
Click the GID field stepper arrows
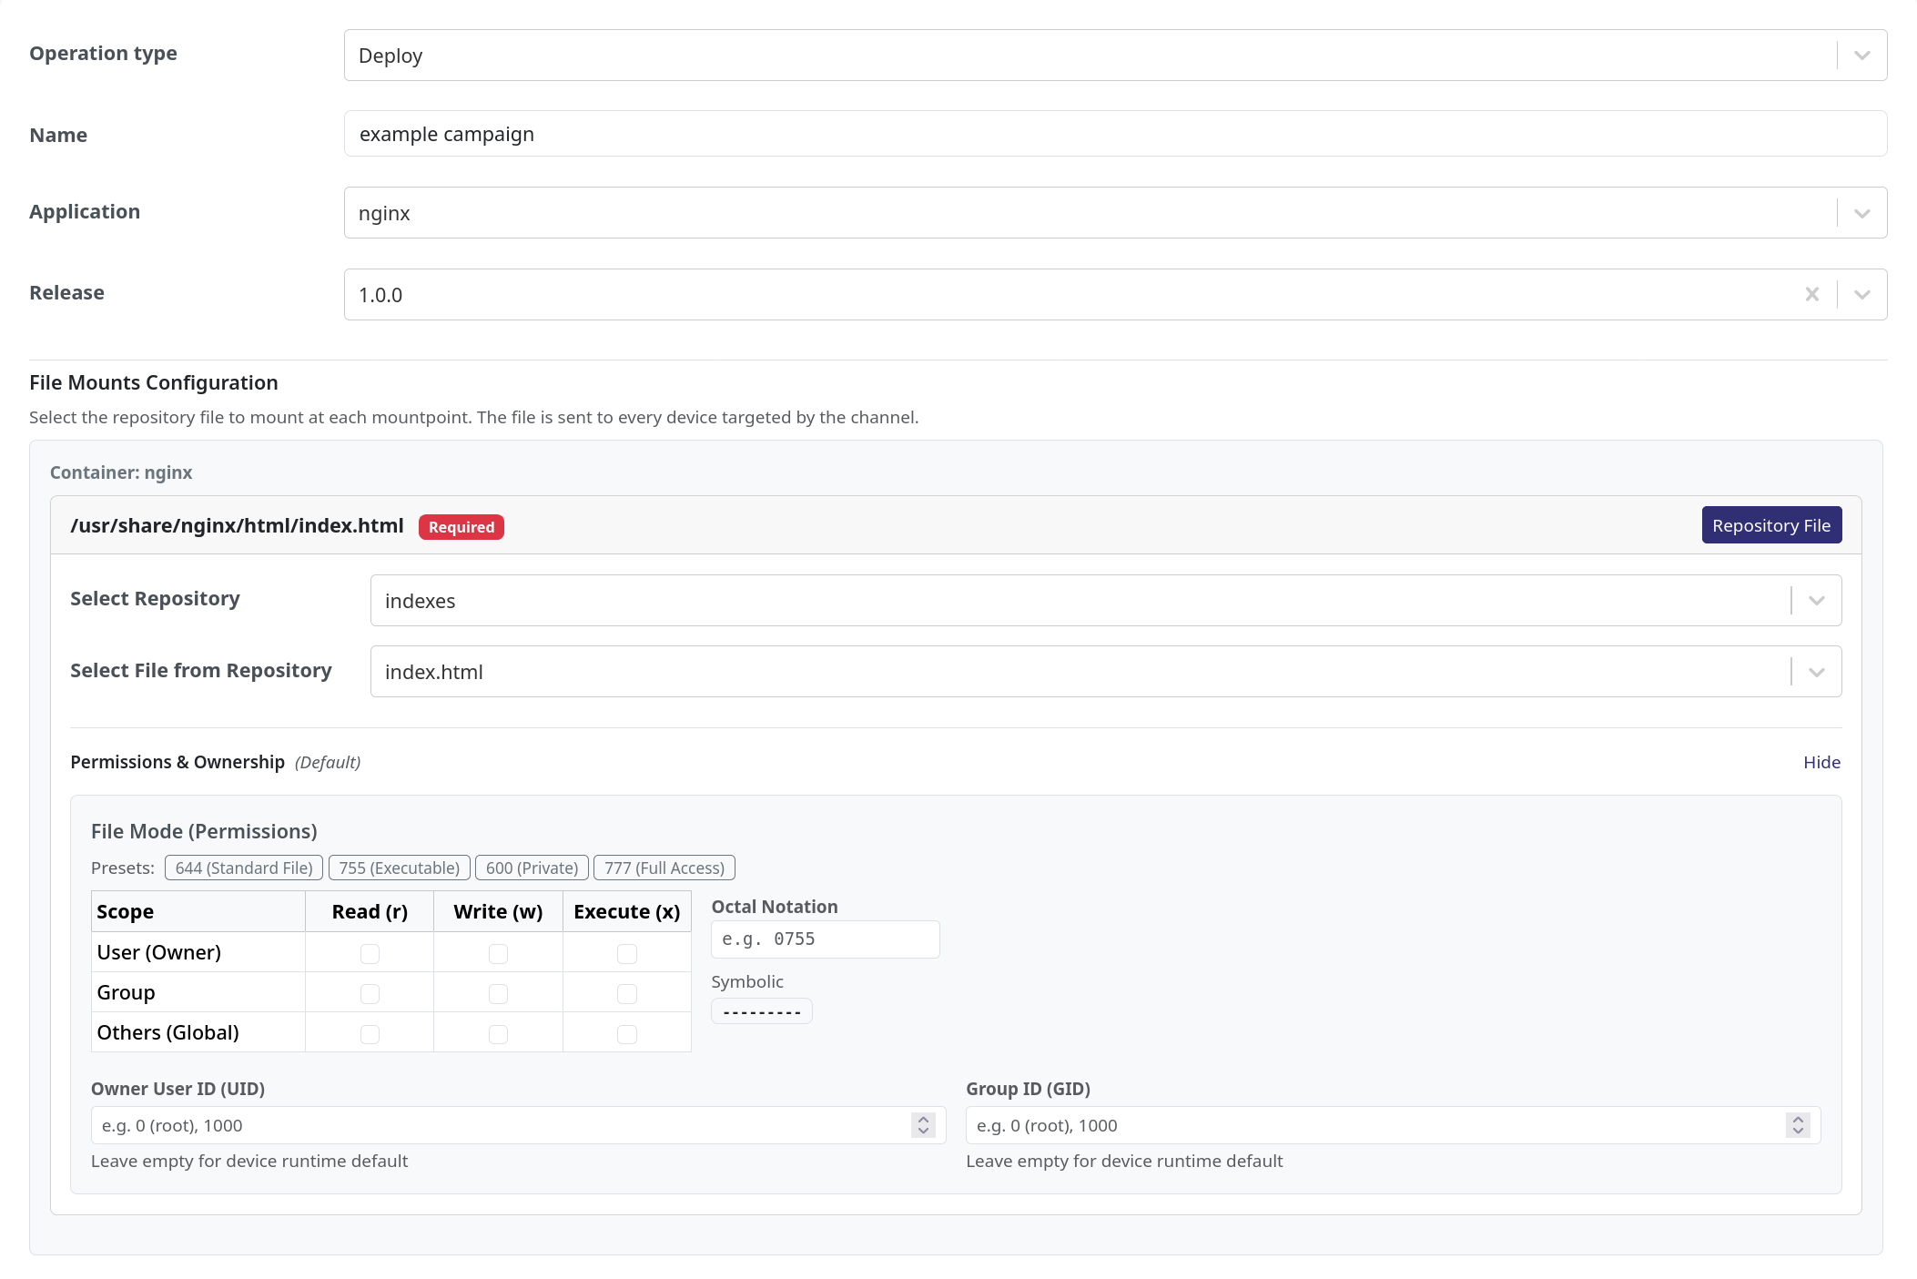pos(1798,1125)
